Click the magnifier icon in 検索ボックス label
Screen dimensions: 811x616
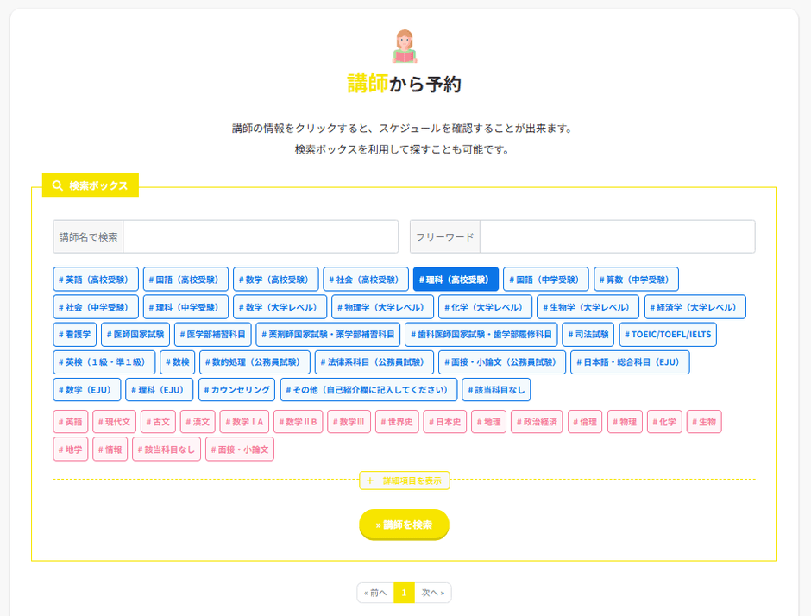[58, 185]
